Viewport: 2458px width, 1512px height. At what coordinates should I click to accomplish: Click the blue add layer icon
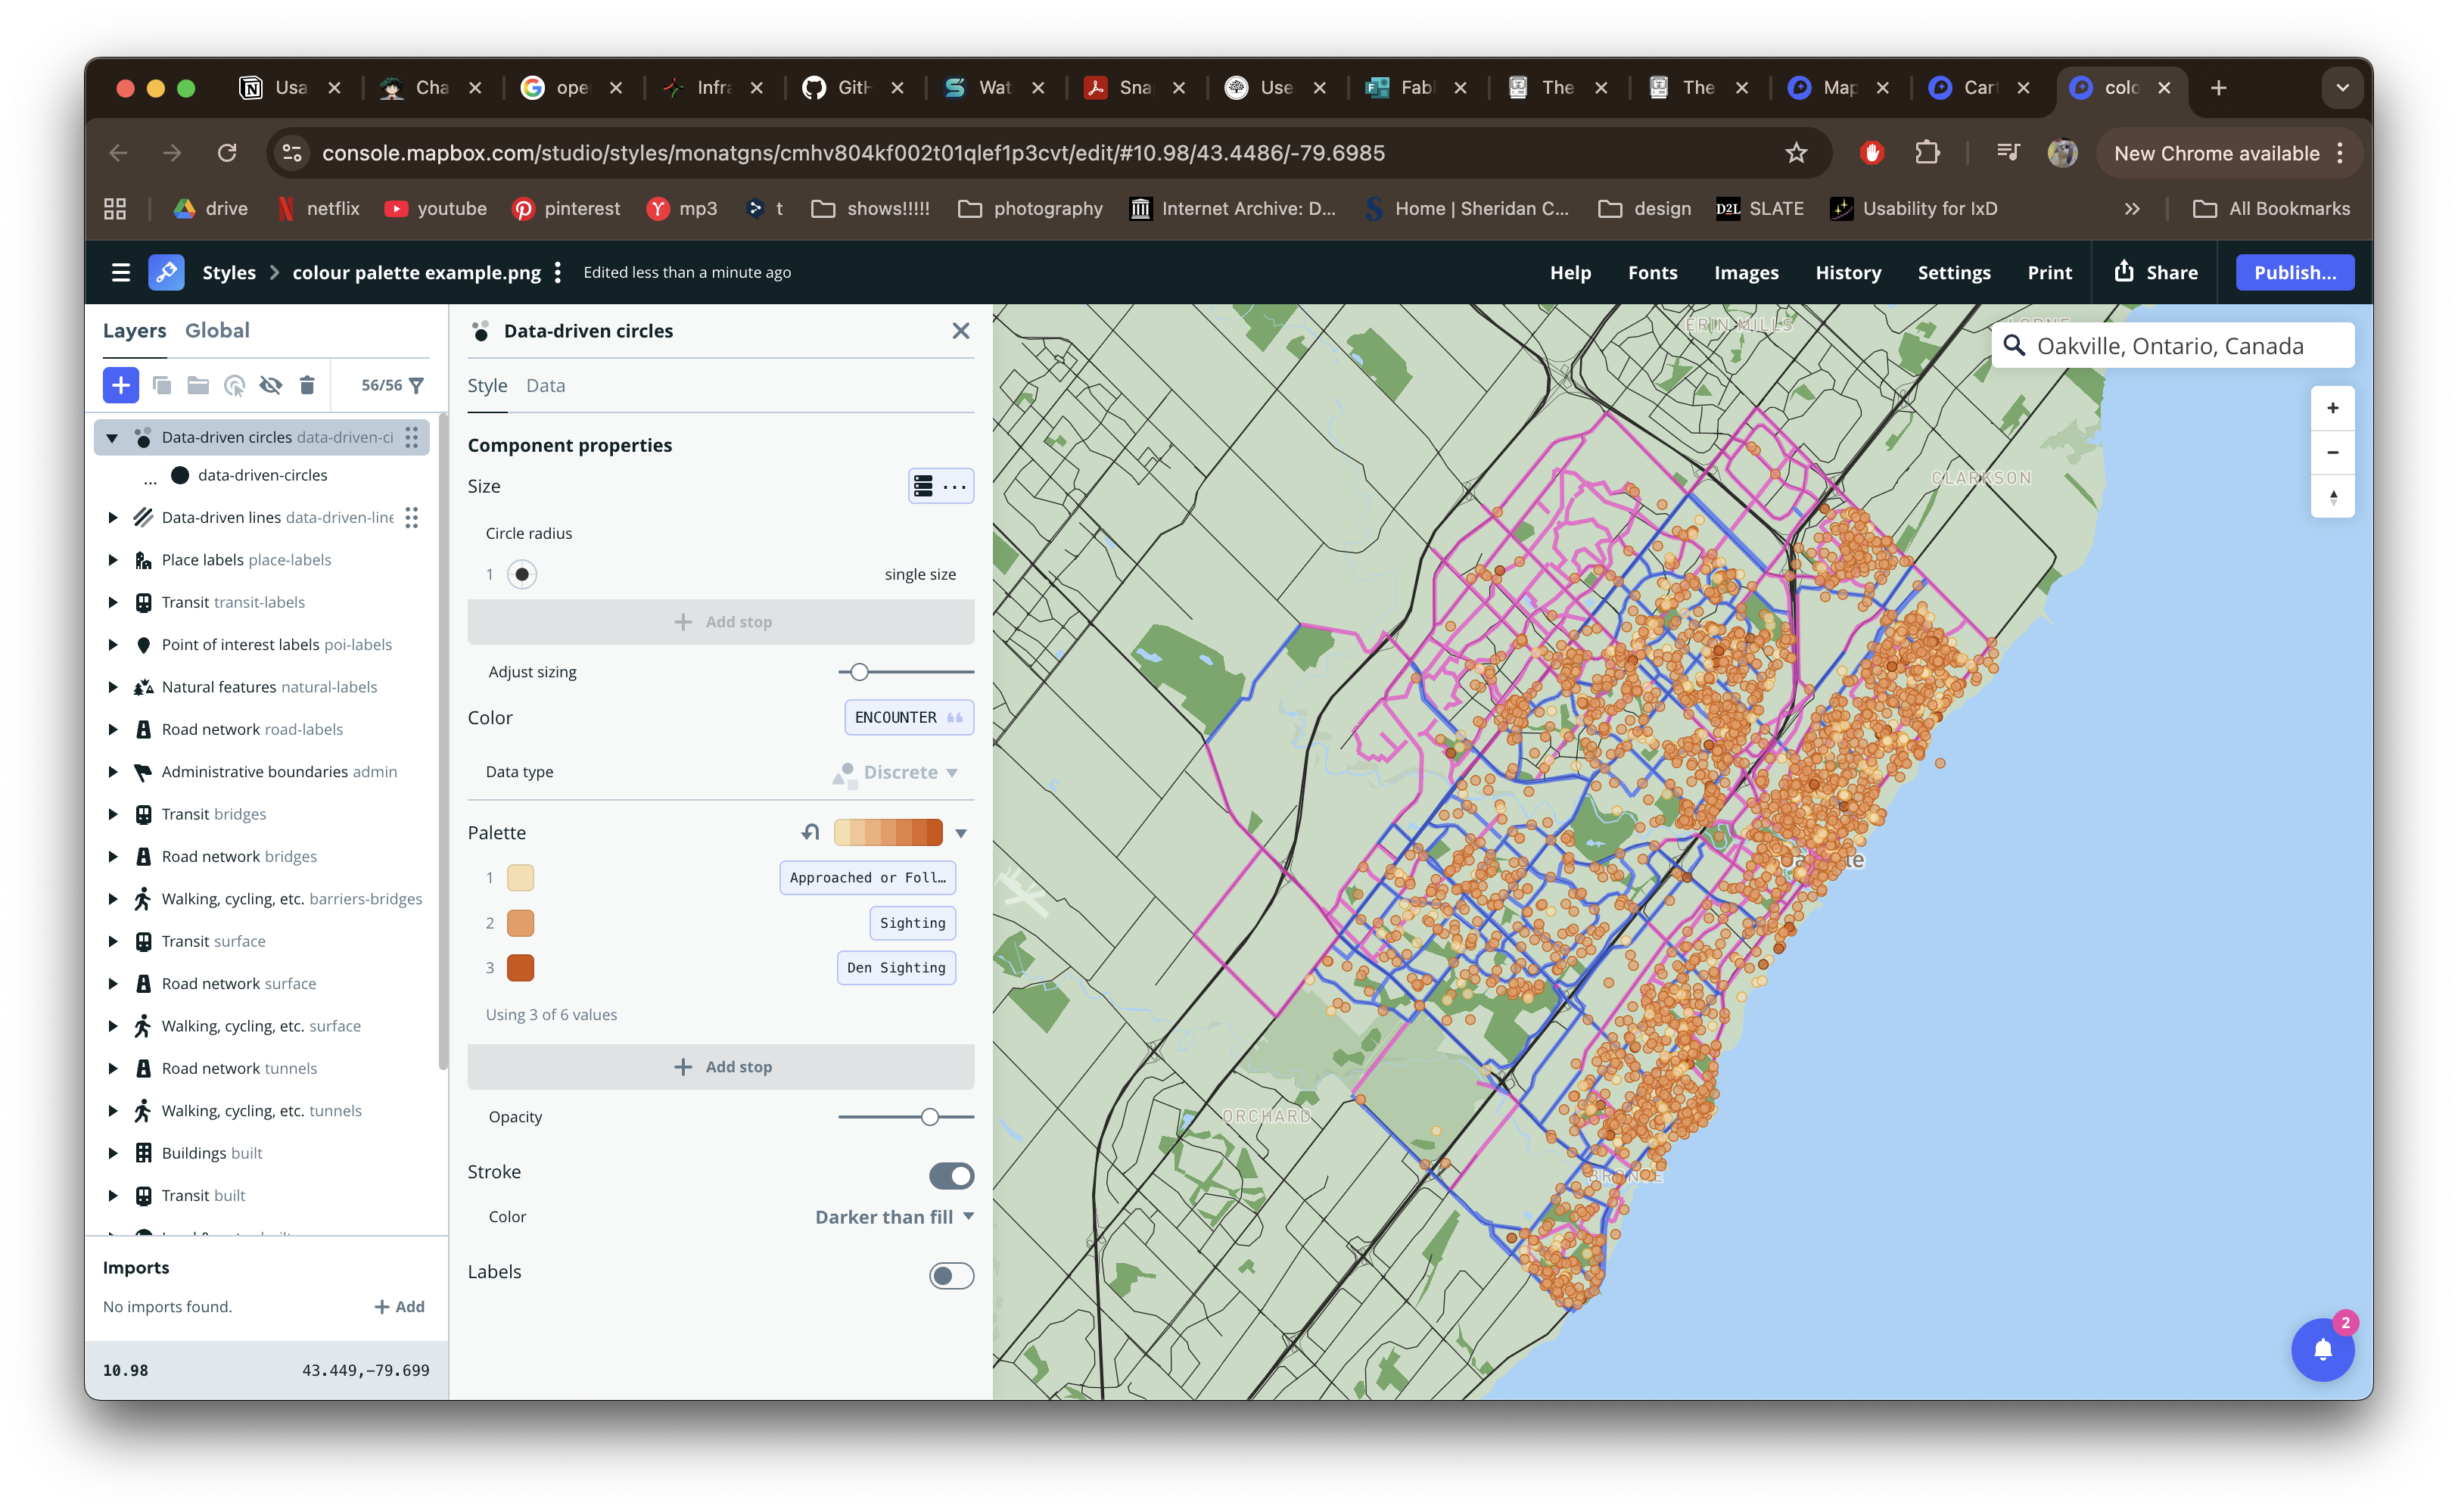[121, 385]
